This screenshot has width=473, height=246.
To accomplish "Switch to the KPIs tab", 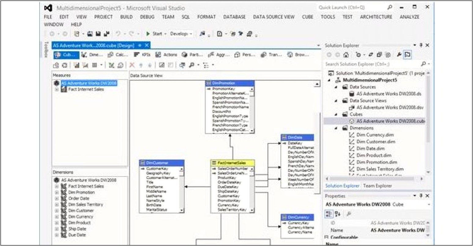I will [142, 55].
